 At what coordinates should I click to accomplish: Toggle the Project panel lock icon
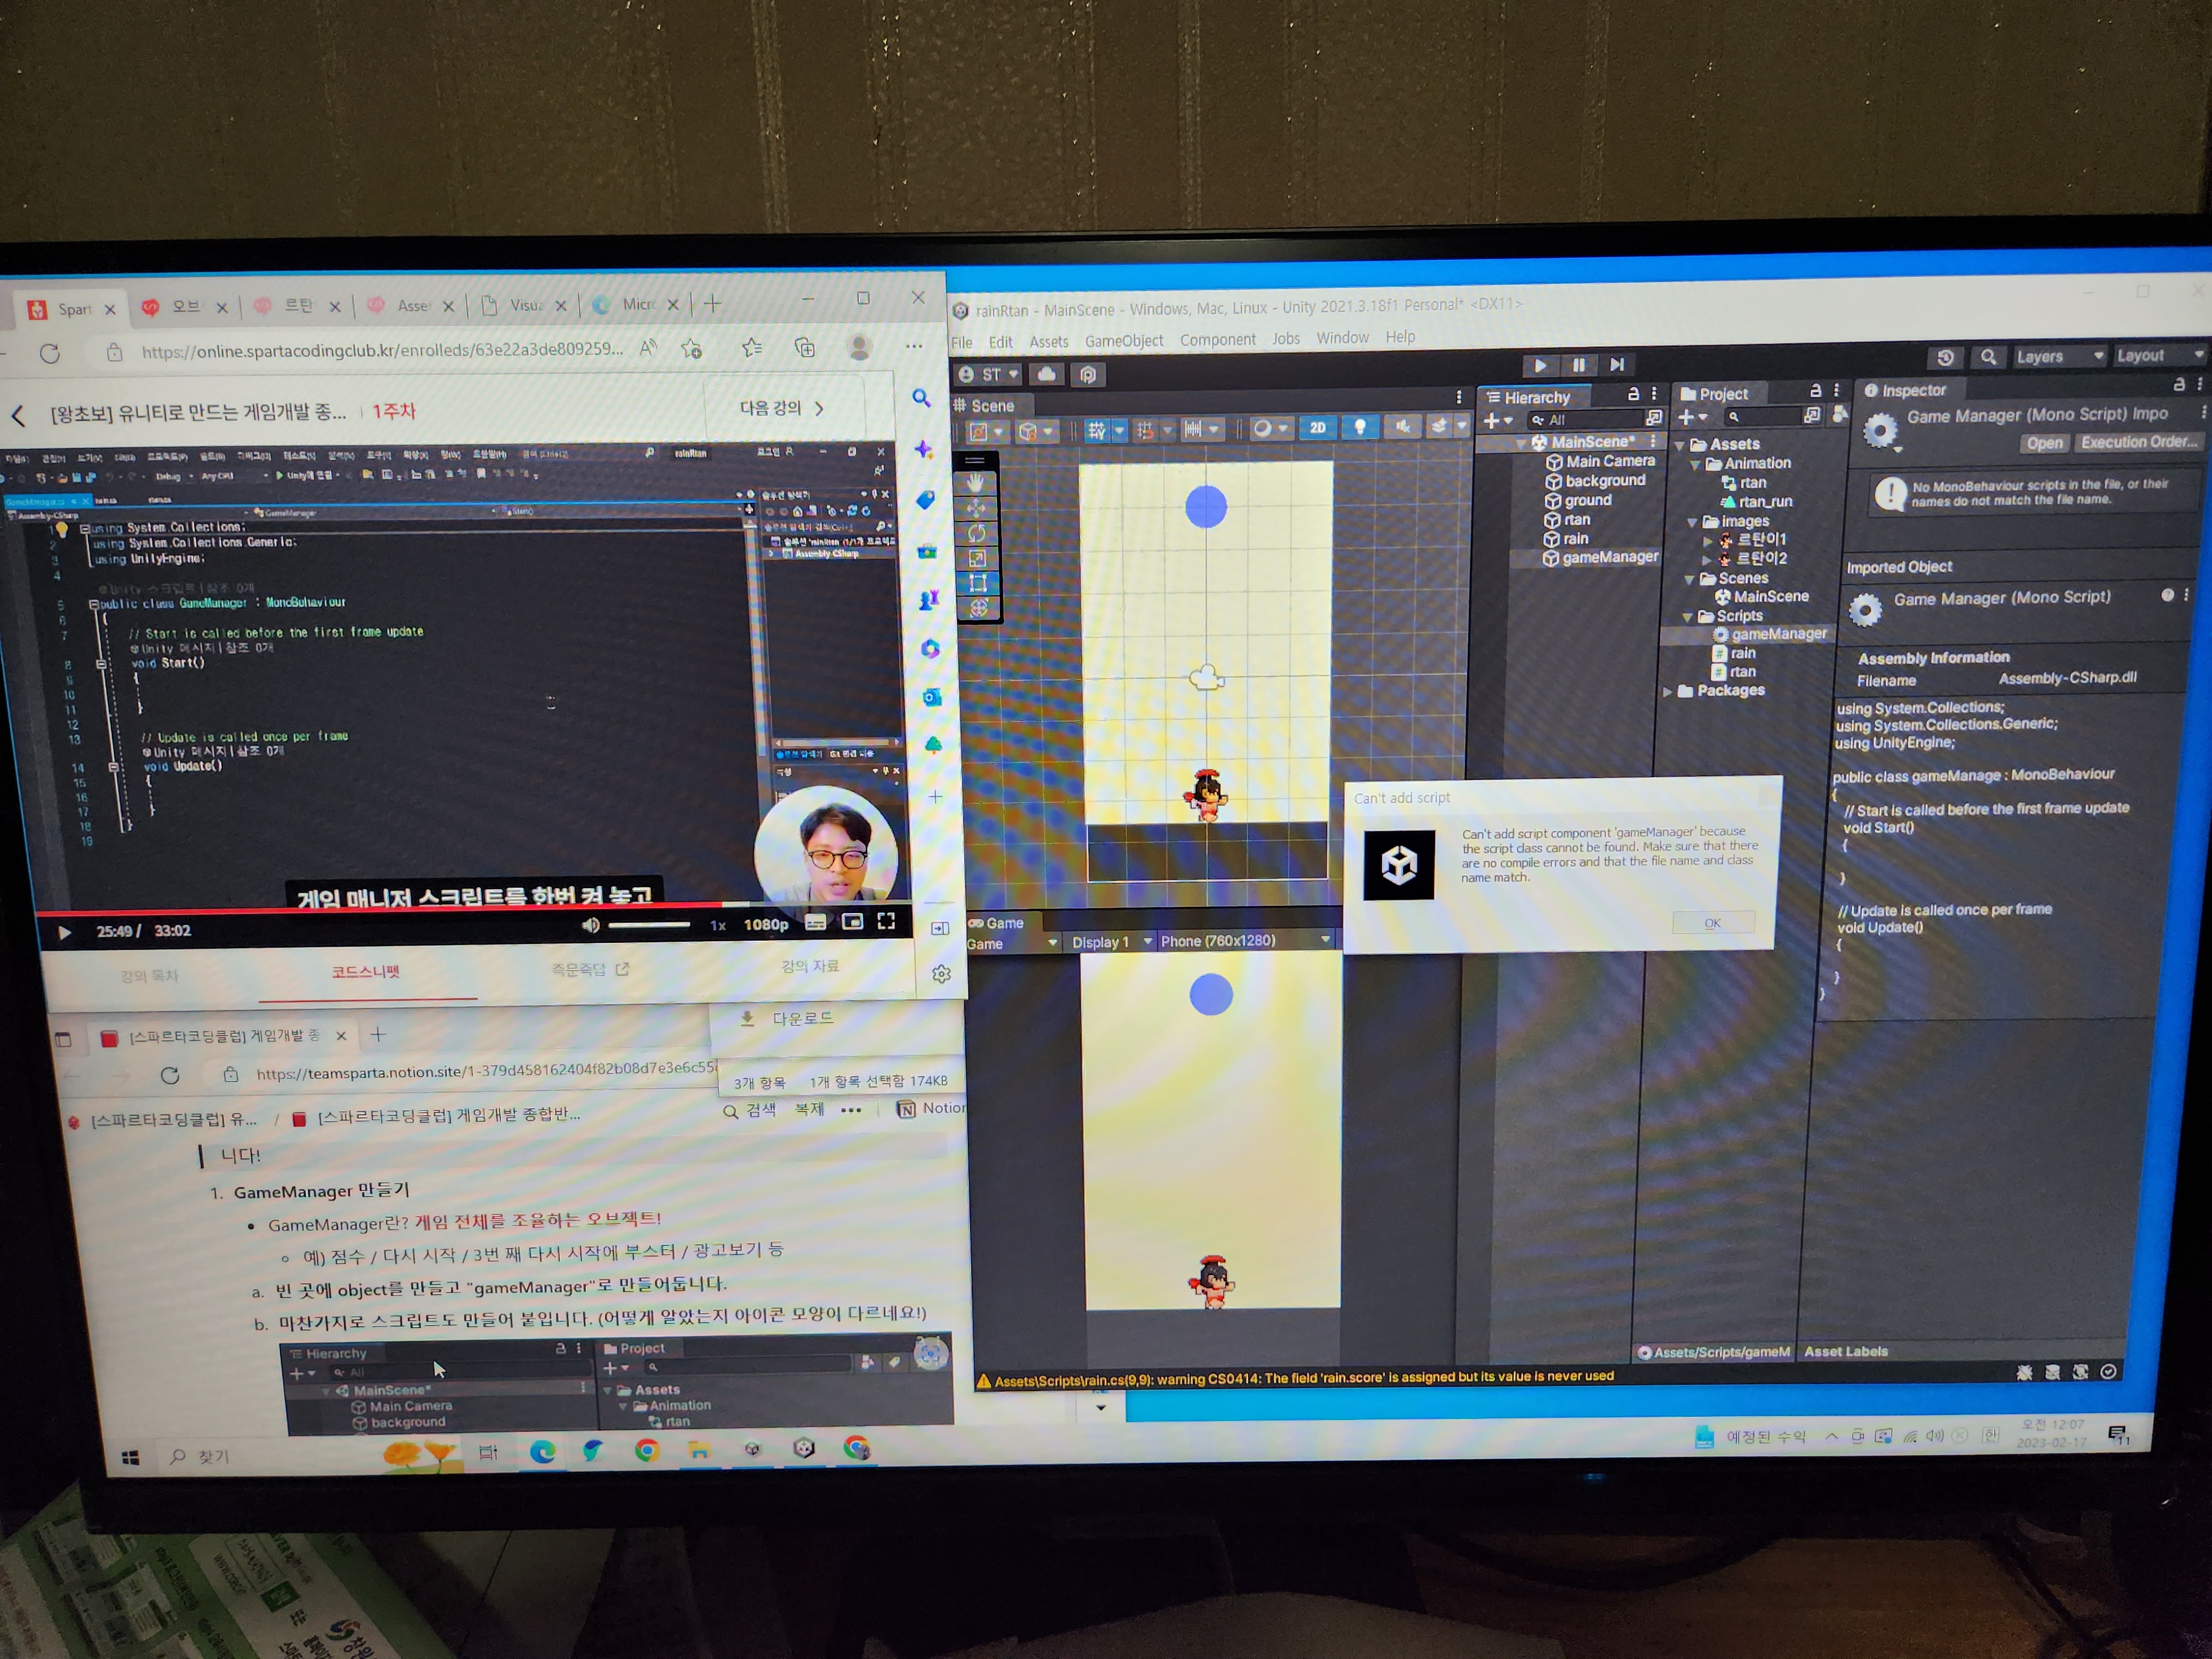(1816, 391)
